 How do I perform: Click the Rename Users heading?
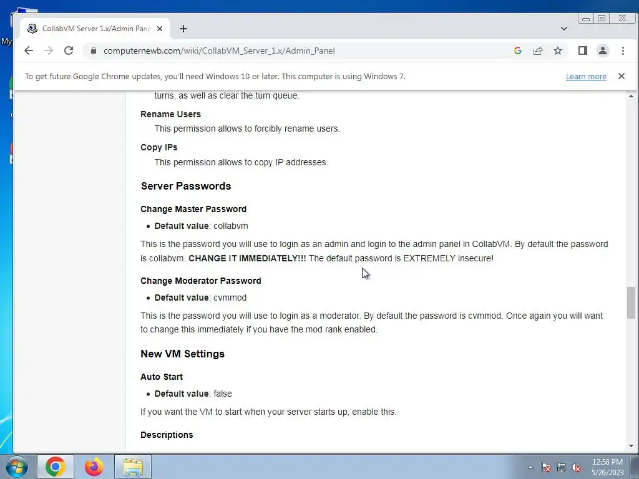coord(171,114)
